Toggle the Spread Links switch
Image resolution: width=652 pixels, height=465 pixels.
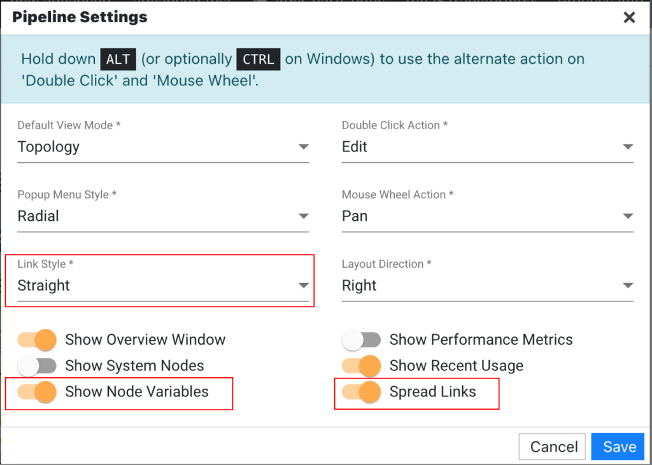[x=362, y=392]
